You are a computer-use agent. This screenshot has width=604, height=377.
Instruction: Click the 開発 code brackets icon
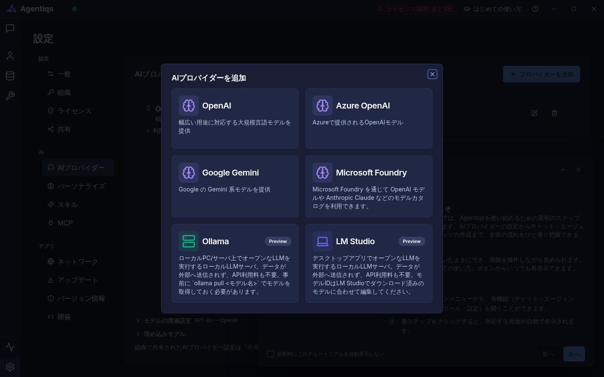point(51,317)
